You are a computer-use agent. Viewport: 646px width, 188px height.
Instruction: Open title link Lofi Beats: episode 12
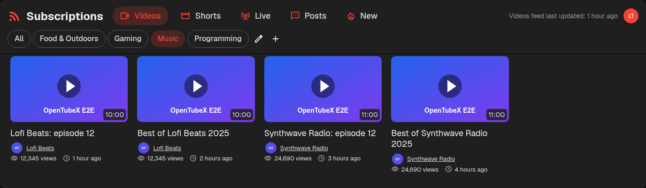tap(53, 133)
